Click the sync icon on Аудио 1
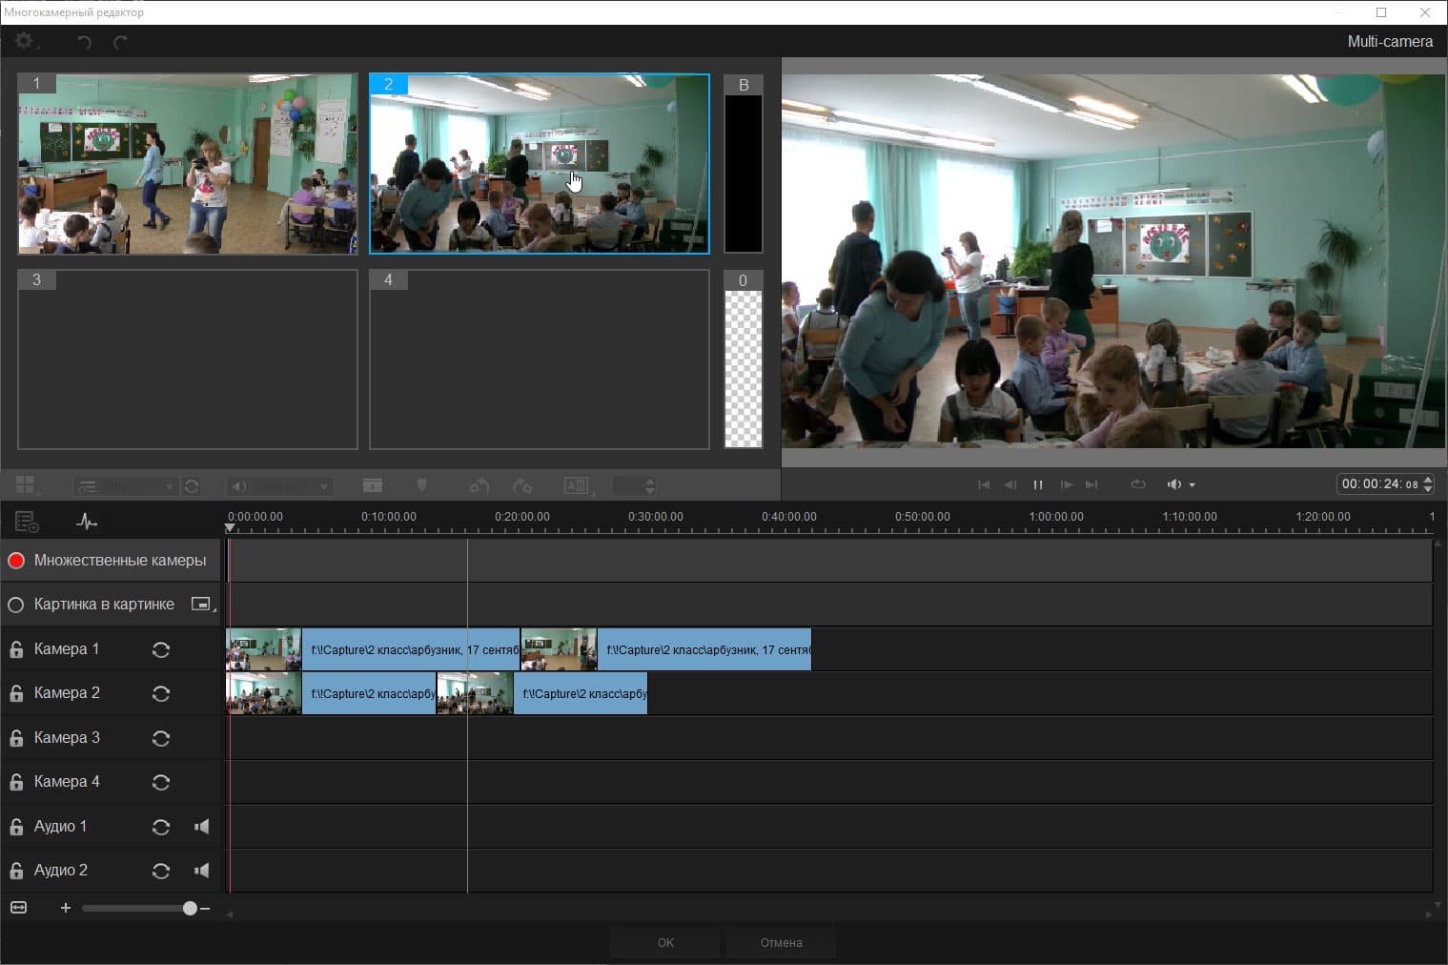The image size is (1448, 965). click(x=161, y=827)
